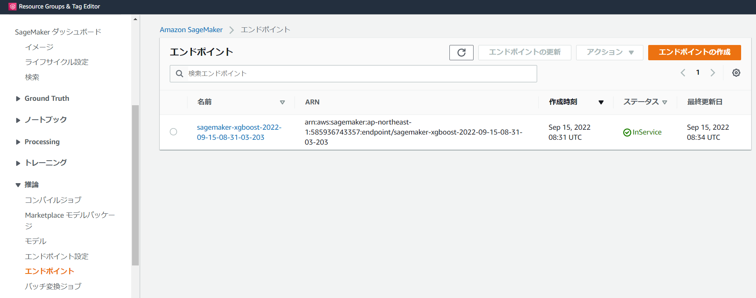
Task: Expand the Ground Truth section
Action: point(18,99)
